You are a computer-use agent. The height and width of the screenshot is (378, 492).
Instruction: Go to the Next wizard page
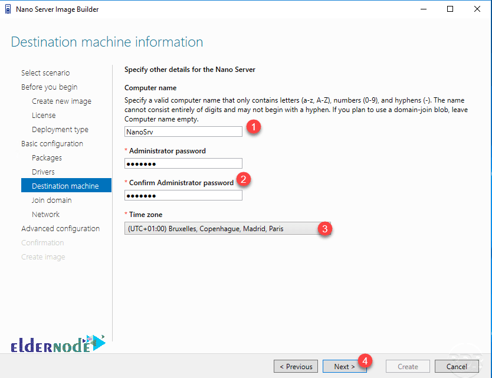tap(344, 366)
